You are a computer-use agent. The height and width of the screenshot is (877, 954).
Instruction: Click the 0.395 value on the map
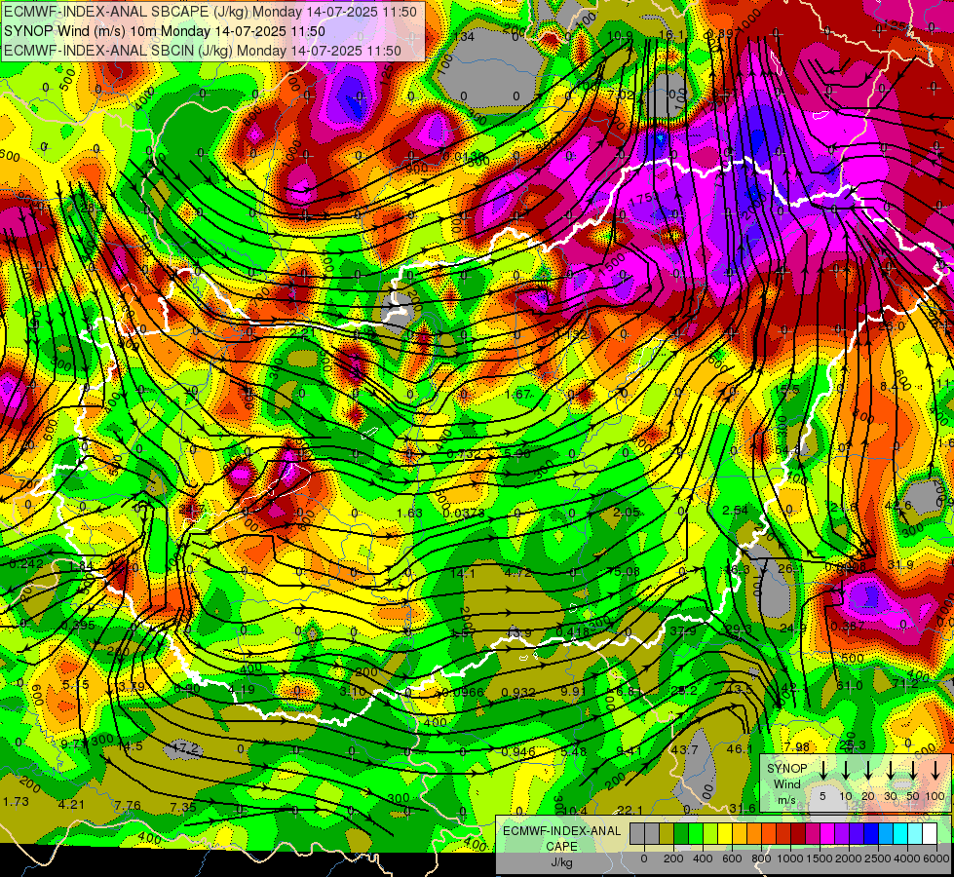pyautogui.click(x=78, y=626)
